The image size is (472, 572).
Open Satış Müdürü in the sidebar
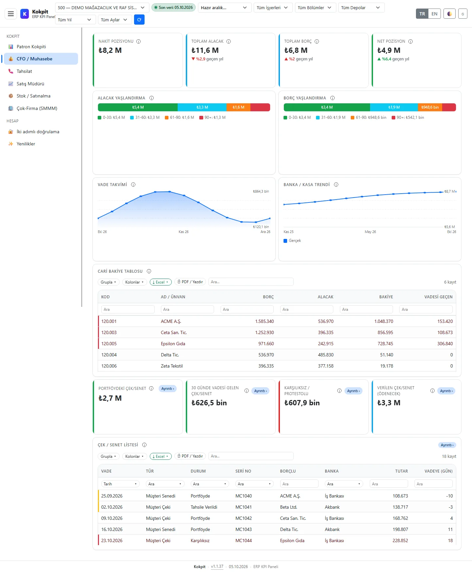[x=41, y=84]
